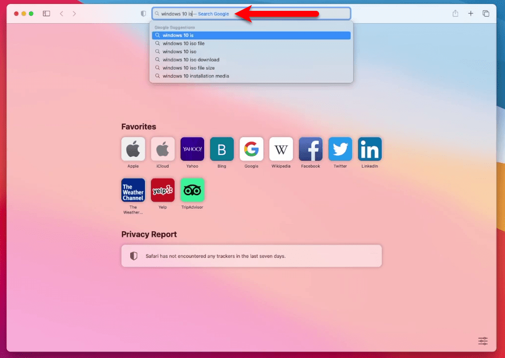Click the shield icon in Privacy Report box
The height and width of the screenshot is (358, 505).
pyautogui.click(x=134, y=256)
